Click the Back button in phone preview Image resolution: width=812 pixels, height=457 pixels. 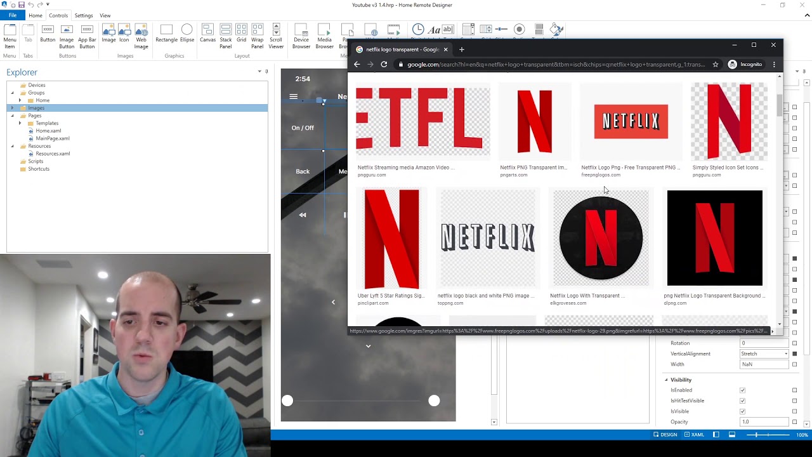303,171
